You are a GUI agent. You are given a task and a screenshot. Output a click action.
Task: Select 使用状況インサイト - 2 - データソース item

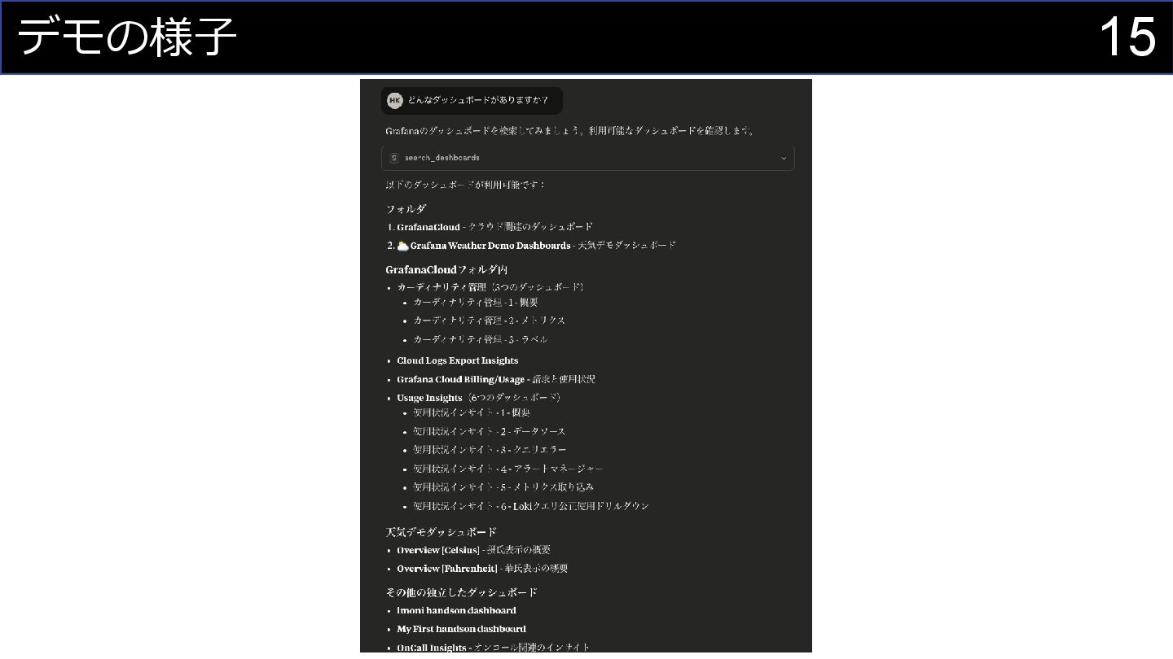coord(489,431)
